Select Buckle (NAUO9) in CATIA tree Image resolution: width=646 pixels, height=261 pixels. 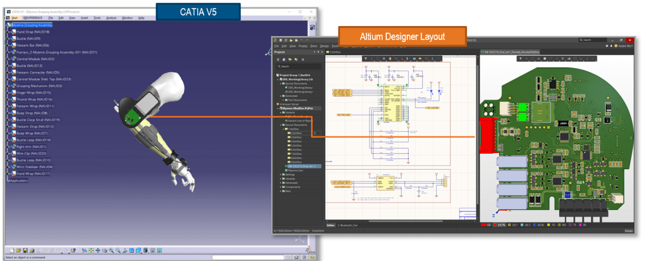point(28,39)
